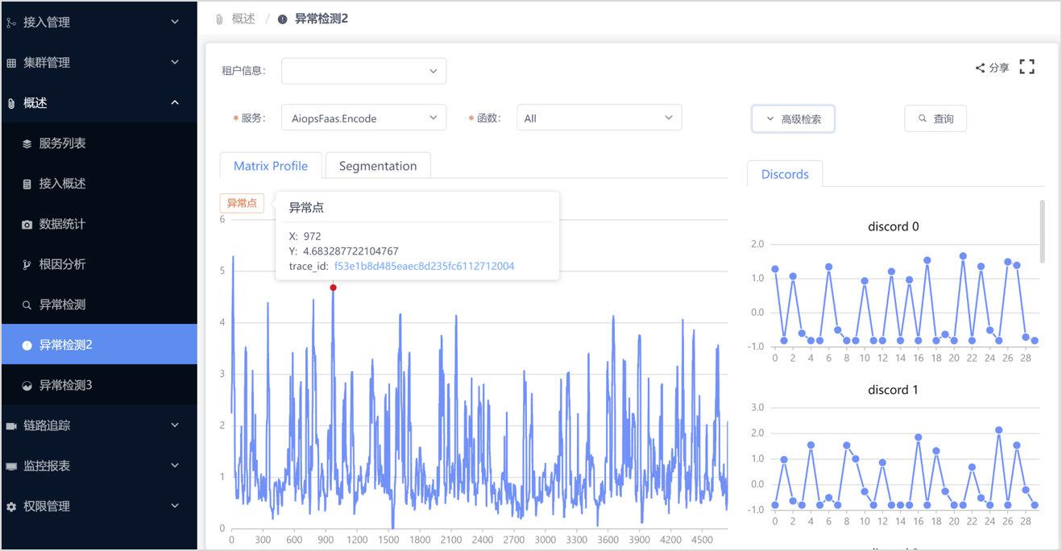Open 服务列表 in the sidebar

pos(62,143)
